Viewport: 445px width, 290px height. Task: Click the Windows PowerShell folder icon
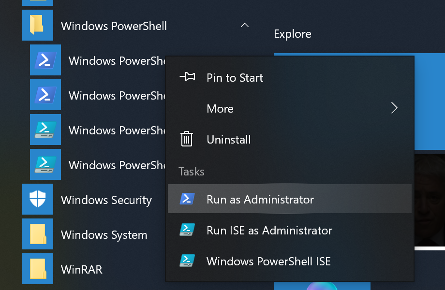tap(38, 25)
